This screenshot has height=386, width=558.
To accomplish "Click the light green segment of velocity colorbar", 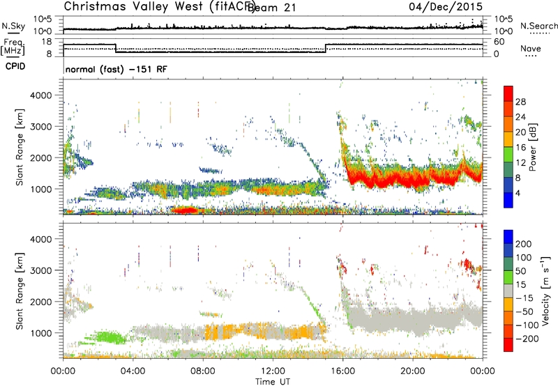I will [508, 277].
